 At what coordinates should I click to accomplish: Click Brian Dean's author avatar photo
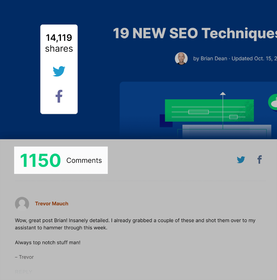(181, 59)
